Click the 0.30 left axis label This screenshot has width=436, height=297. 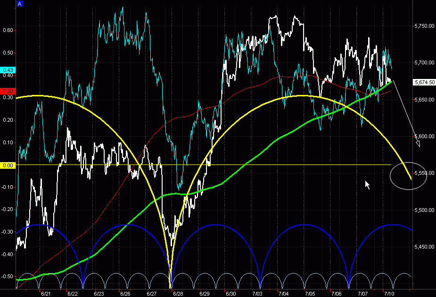click(x=8, y=97)
